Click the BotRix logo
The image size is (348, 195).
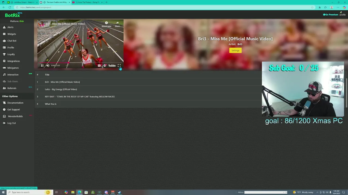click(x=13, y=15)
